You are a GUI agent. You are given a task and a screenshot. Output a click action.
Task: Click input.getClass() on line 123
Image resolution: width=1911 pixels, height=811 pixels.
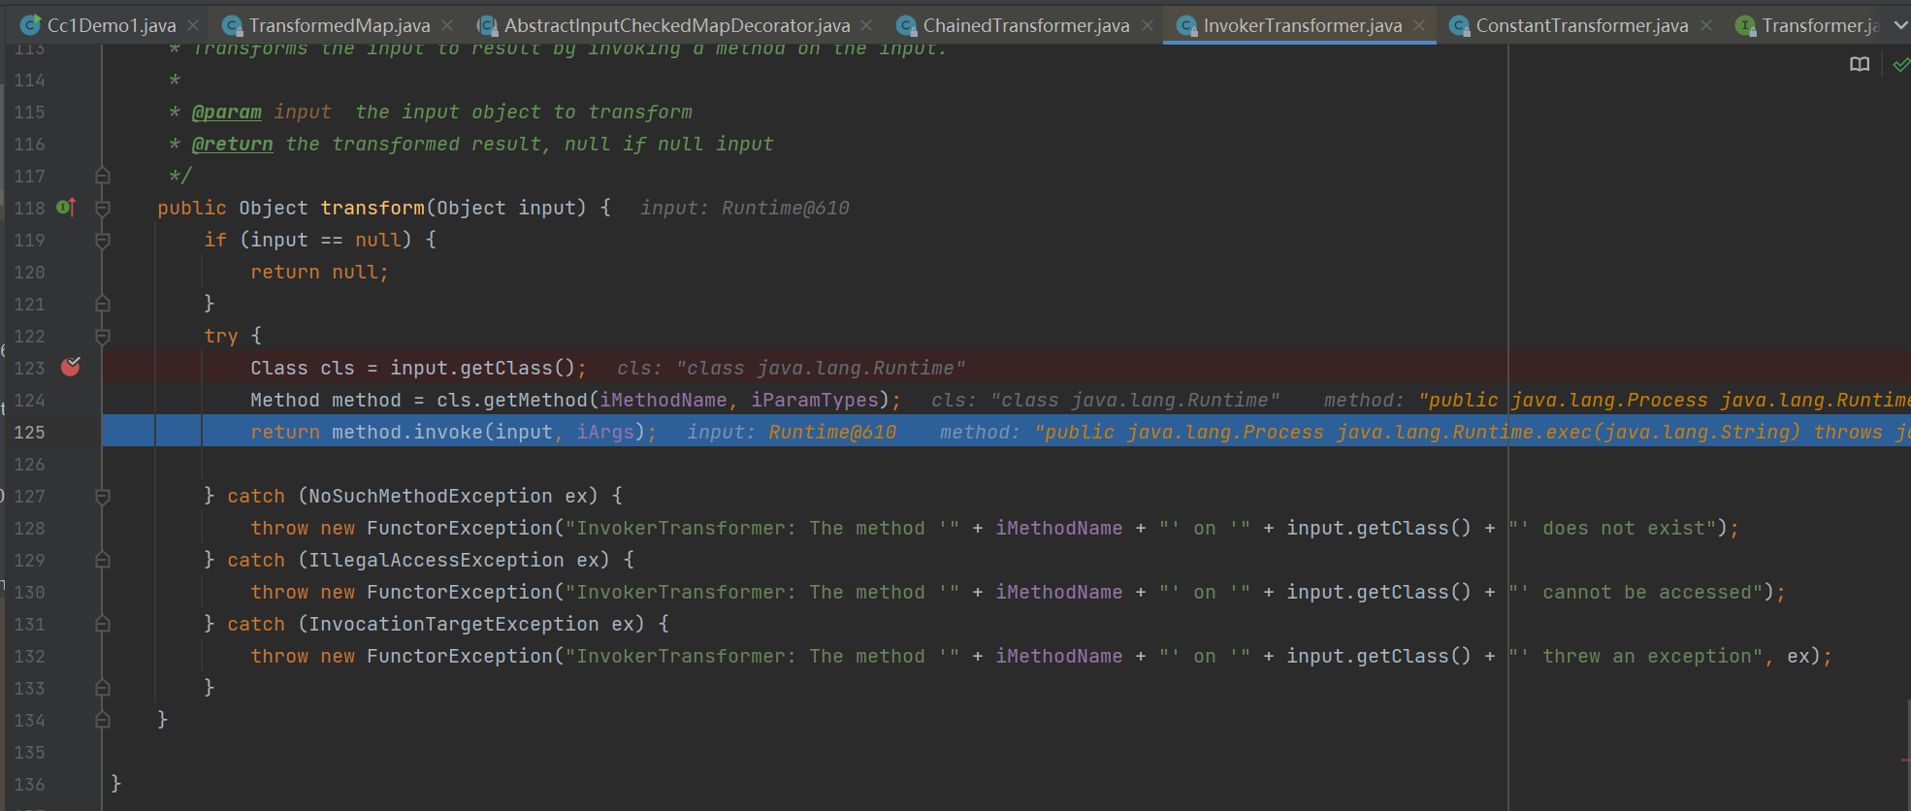484,368
